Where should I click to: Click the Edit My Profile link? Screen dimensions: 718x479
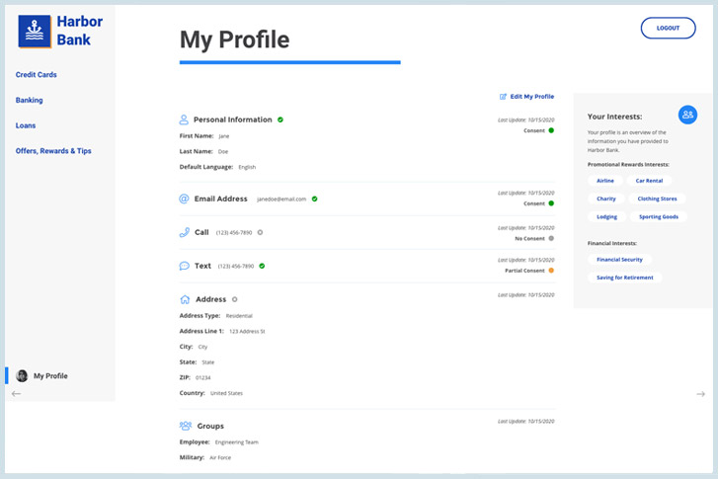click(532, 97)
